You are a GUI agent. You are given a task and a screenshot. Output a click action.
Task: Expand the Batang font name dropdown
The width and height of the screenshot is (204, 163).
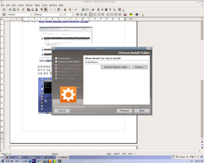click(x=60, y=14)
